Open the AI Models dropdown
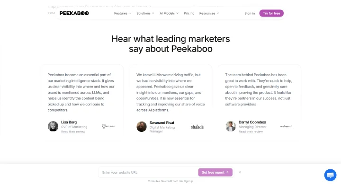The height and width of the screenshot is (184, 341). tap(169, 13)
